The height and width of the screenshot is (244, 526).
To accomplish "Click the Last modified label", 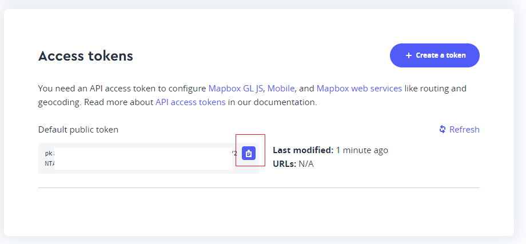I will [x=303, y=150].
